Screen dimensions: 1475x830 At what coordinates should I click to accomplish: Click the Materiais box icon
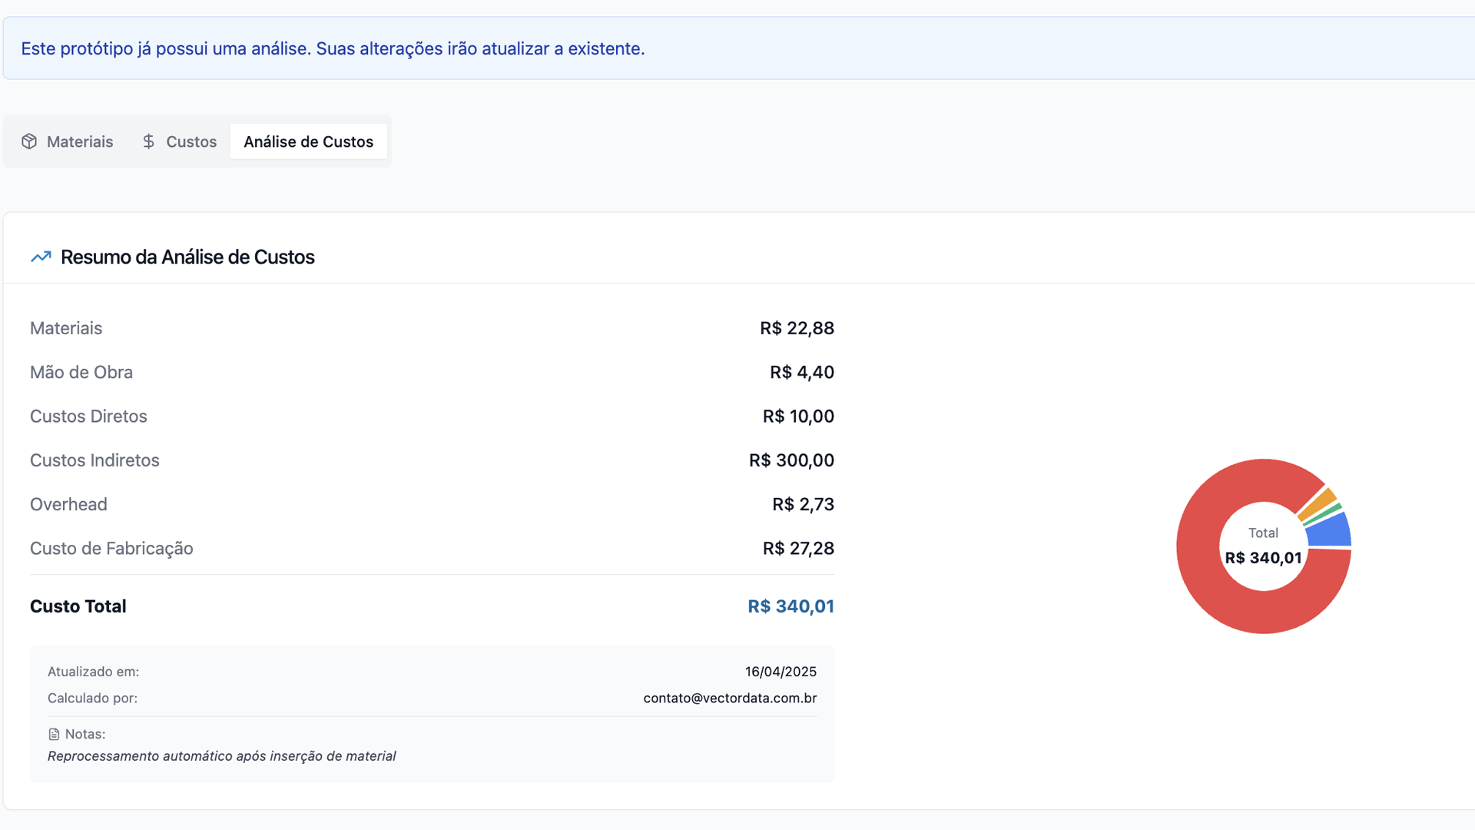click(x=29, y=141)
